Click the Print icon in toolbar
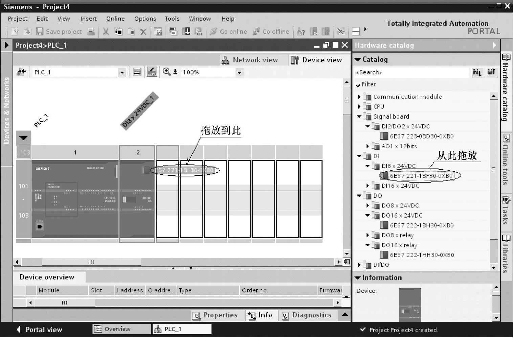 pos(90,31)
